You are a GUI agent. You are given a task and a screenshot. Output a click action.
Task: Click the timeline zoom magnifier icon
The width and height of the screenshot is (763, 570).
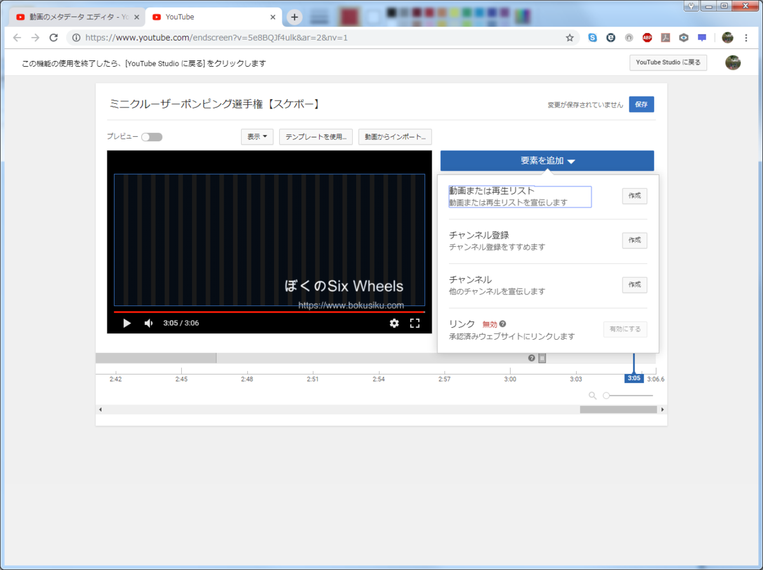[593, 396]
